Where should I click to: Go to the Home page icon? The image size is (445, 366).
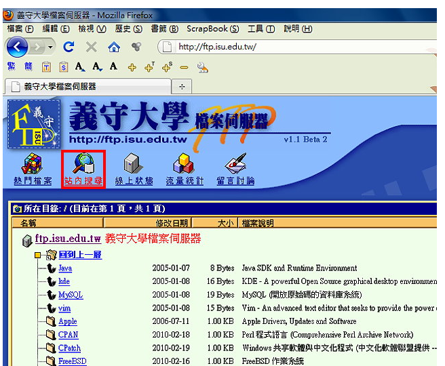tap(114, 47)
